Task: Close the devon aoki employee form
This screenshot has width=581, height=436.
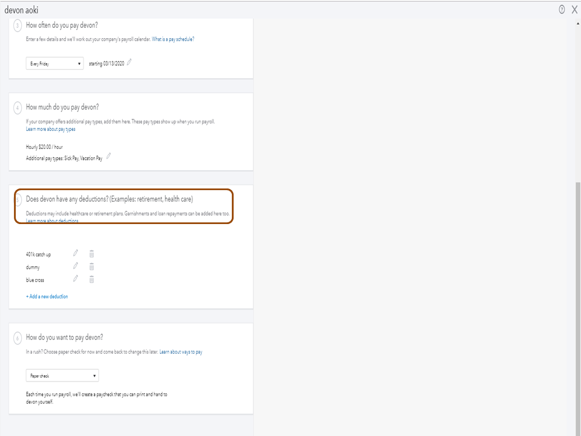Action: tap(574, 9)
